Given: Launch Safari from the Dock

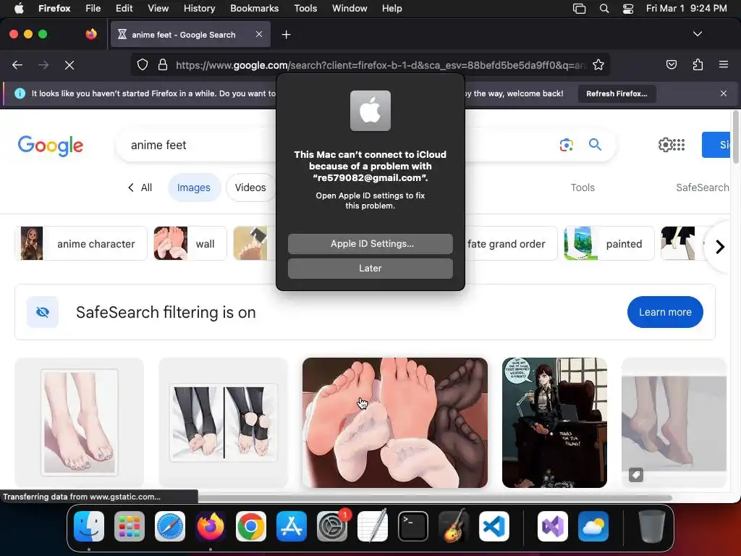Looking at the screenshot, I should tap(170, 526).
